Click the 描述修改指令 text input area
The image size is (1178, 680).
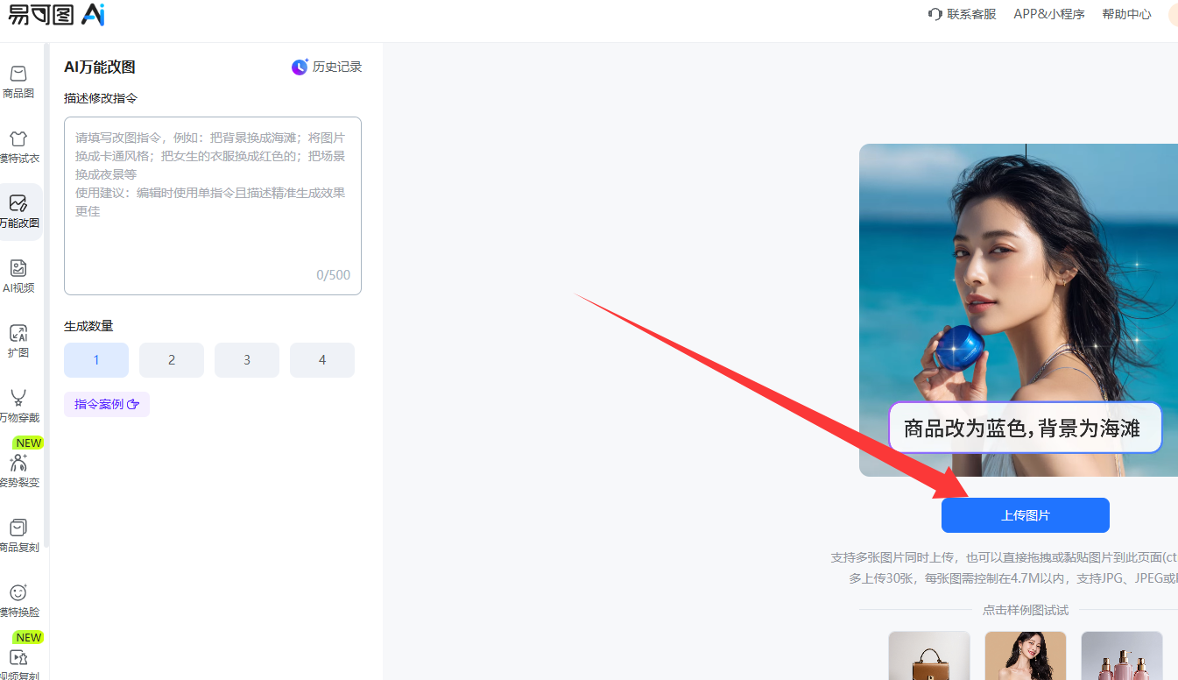(x=212, y=206)
